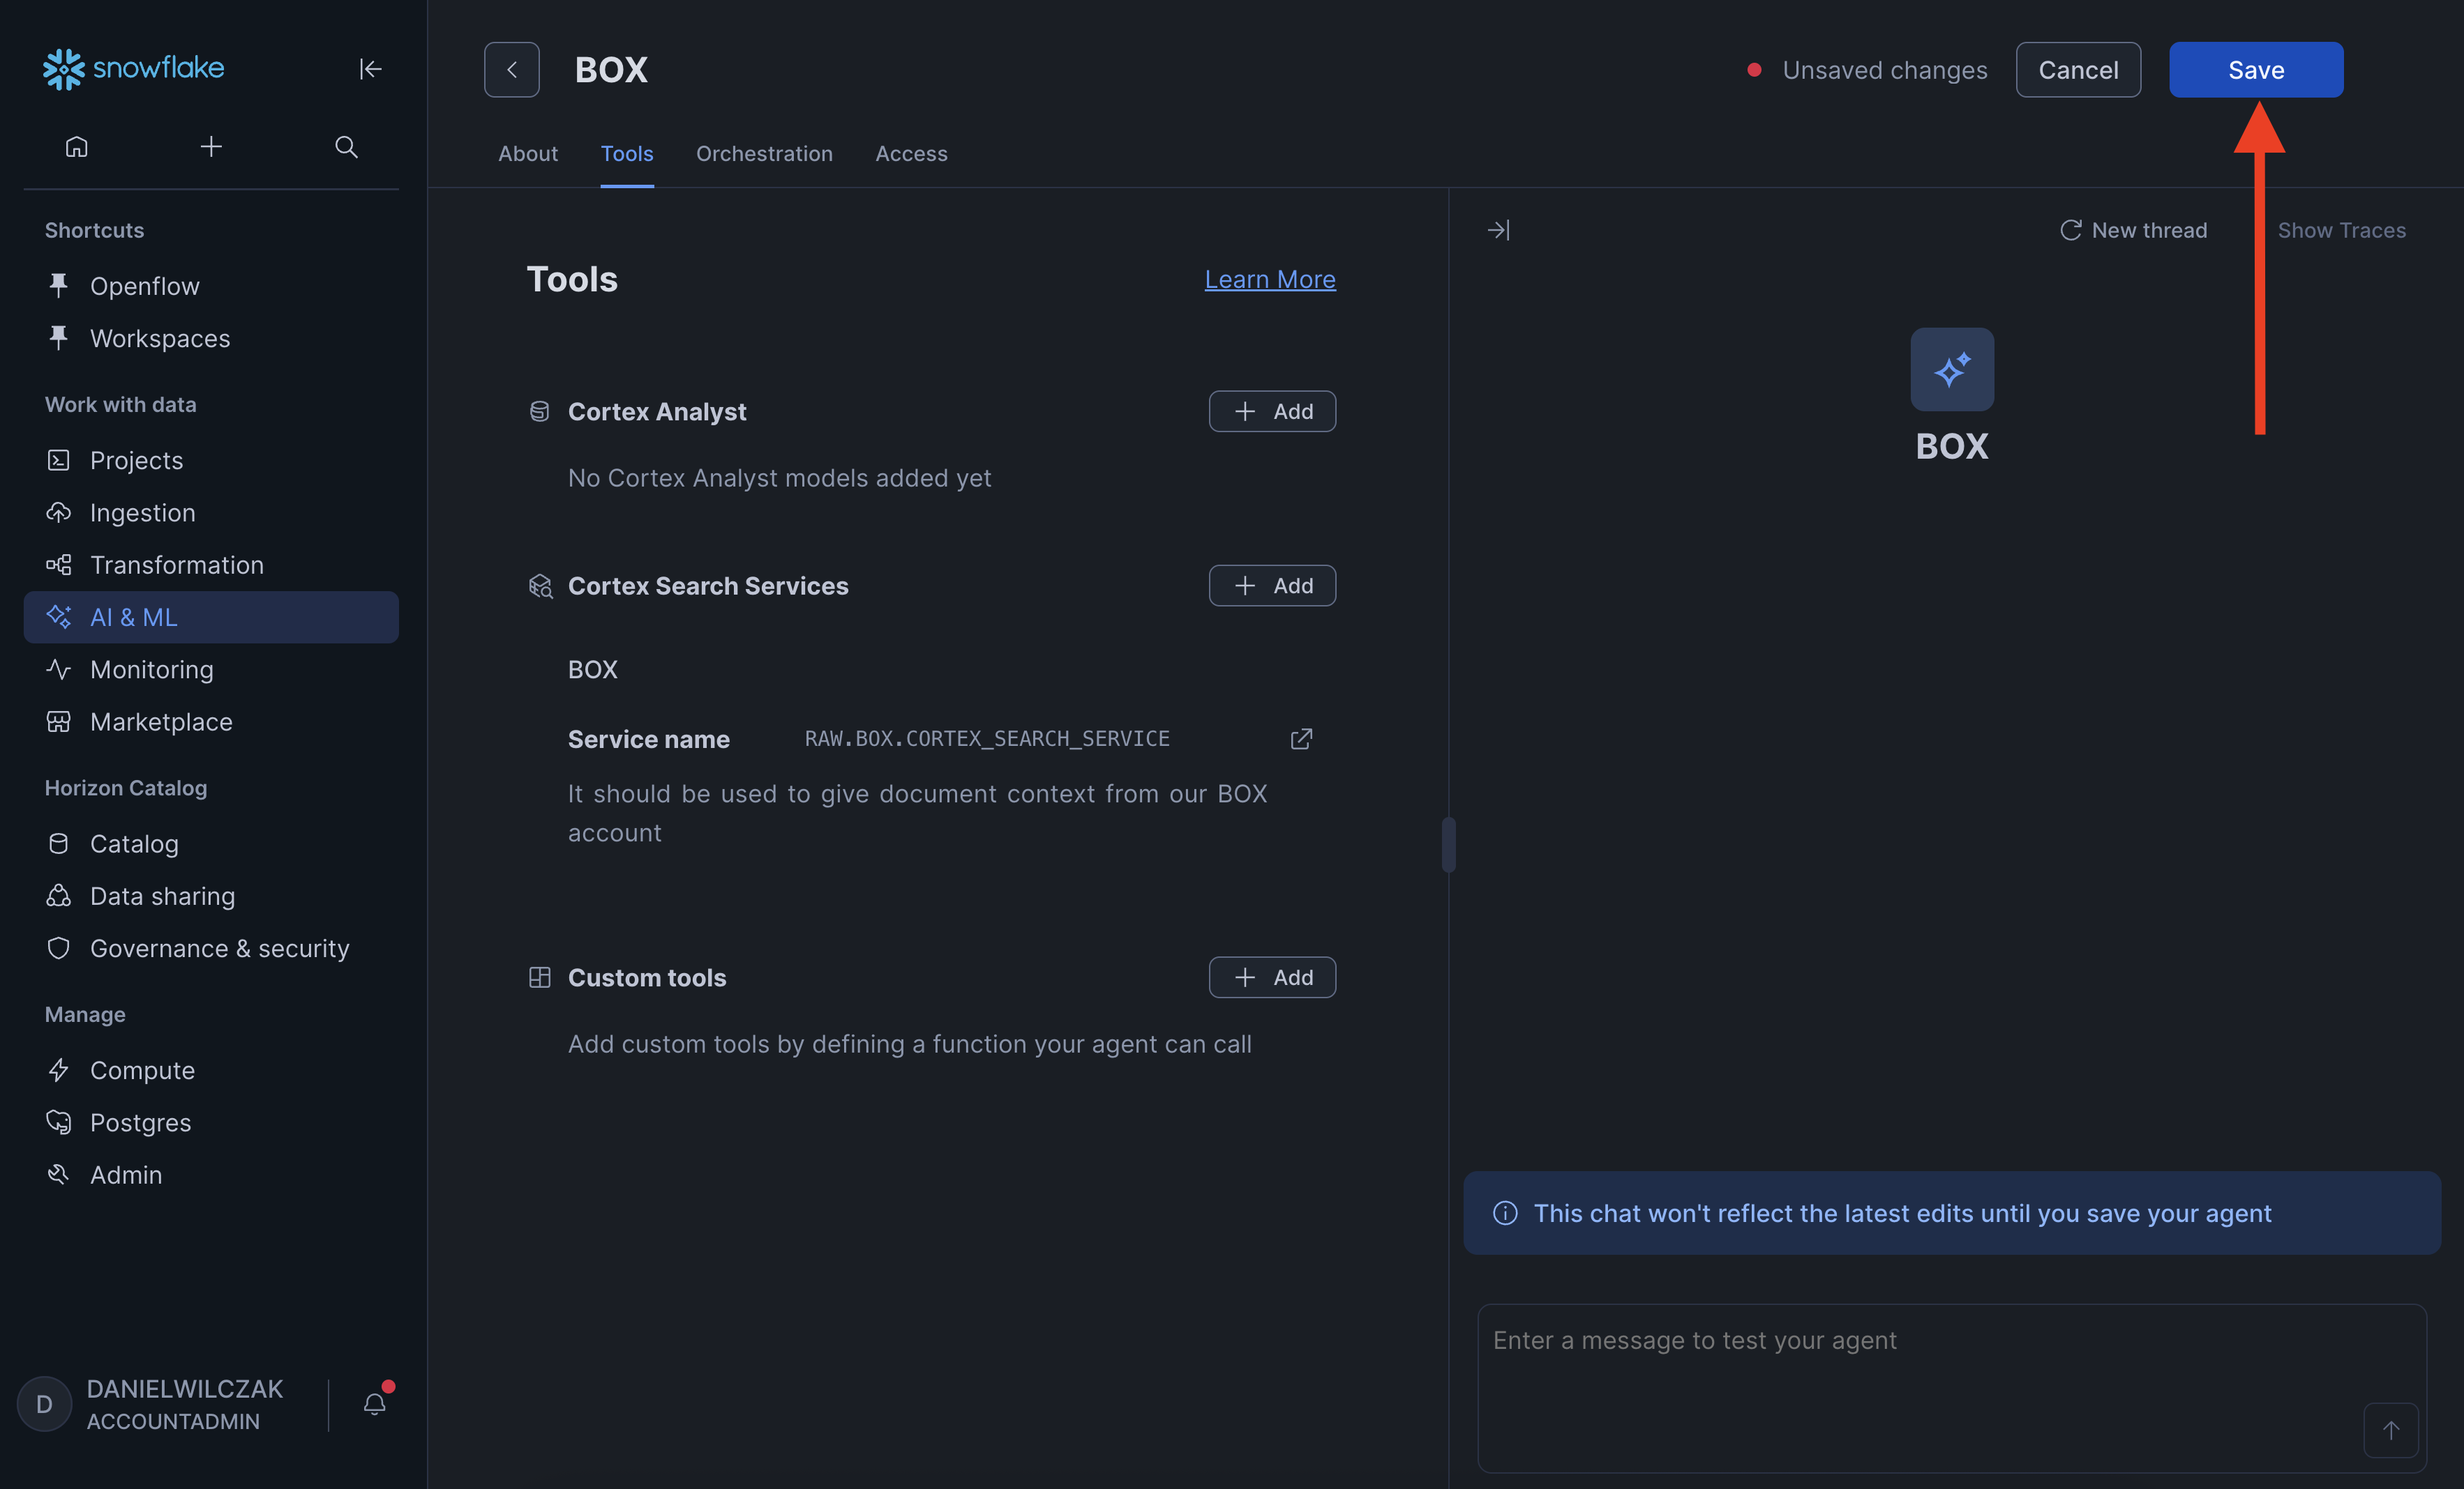Click the panel divider scrollbar handle

pos(1448,844)
